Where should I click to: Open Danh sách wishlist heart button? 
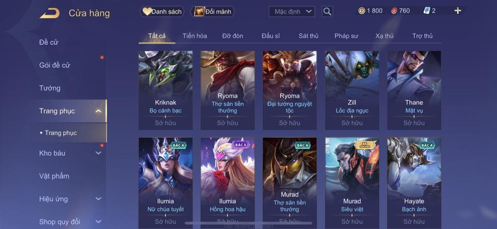tap(162, 12)
